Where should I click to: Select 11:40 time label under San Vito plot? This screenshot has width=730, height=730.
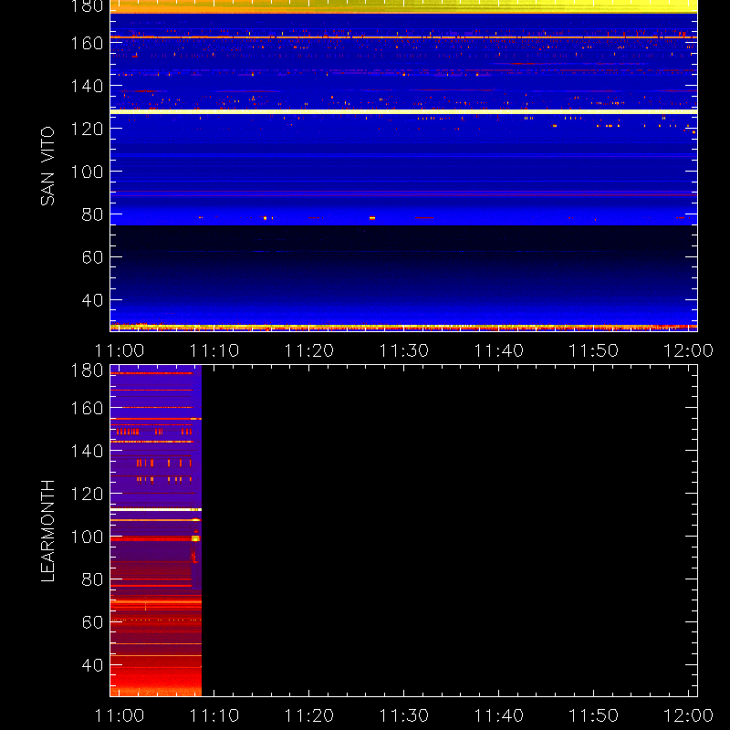pos(498,350)
